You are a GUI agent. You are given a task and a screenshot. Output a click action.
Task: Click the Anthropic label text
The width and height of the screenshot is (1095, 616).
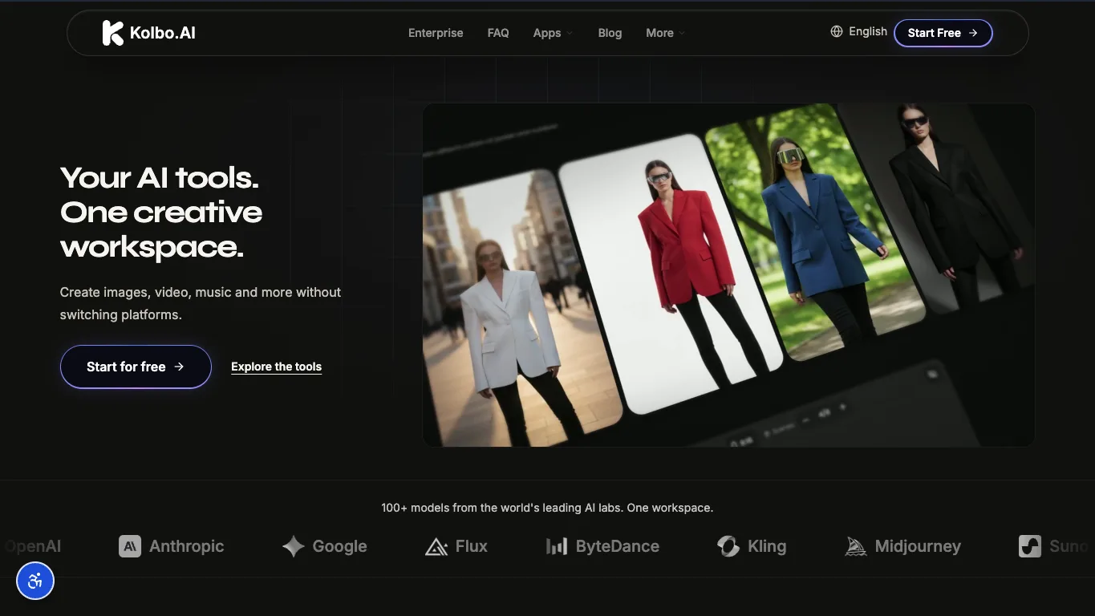pyautogui.click(x=187, y=546)
